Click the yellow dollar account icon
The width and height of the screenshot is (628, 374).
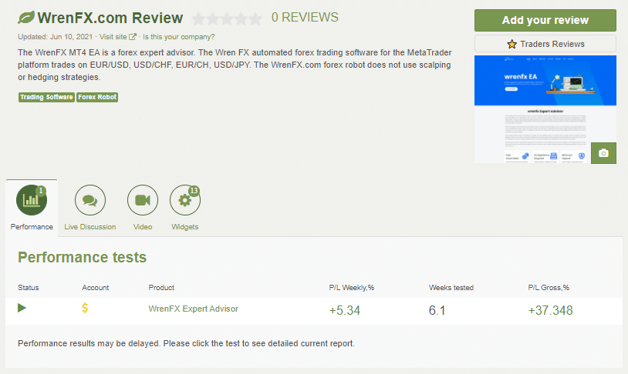(85, 308)
